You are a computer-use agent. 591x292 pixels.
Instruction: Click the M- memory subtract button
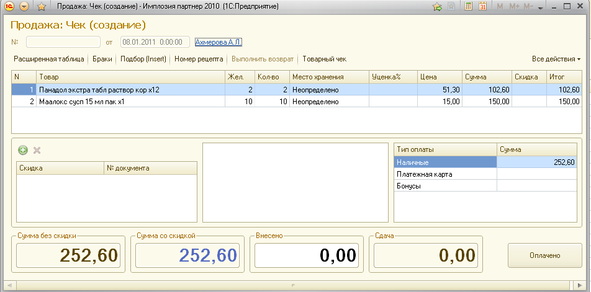point(528,6)
